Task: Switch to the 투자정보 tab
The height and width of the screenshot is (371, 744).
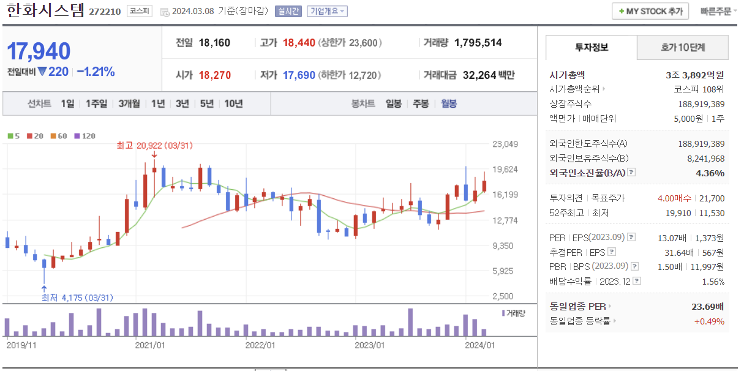Action: coord(592,47)
